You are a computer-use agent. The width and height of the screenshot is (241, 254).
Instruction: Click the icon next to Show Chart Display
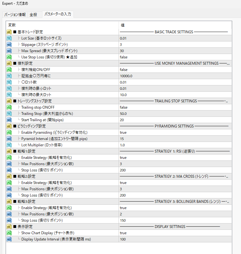coord(9,233)
